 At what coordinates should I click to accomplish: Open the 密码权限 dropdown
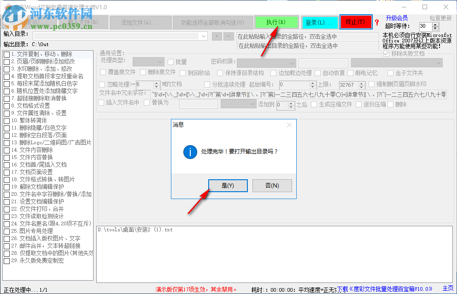click(265, 63)
